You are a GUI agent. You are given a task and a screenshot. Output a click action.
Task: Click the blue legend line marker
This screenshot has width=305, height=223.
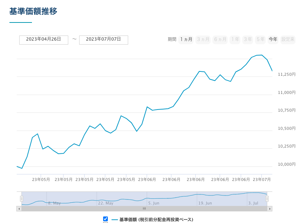(114, 219)
